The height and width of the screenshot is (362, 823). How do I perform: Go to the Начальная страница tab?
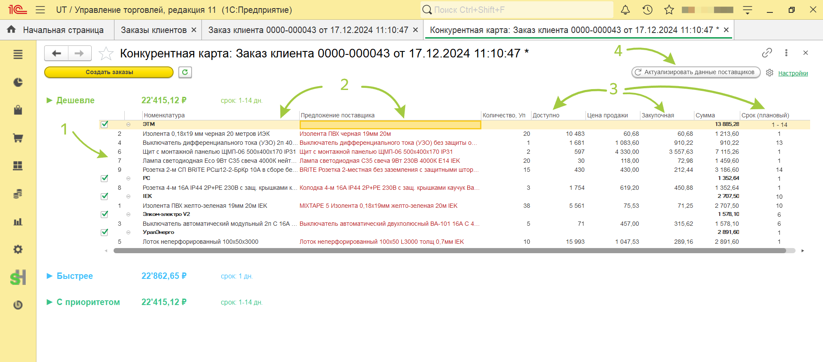click(x=63, y=30)
